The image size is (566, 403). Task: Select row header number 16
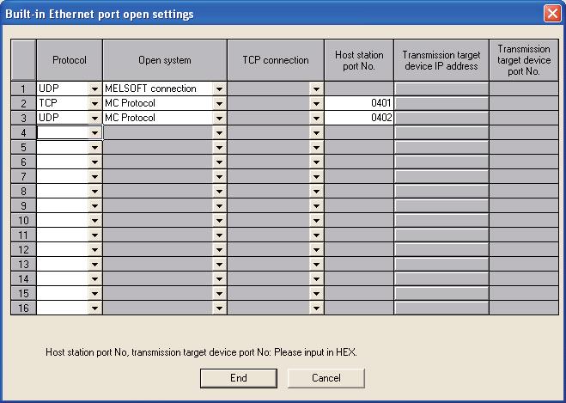[23, 307]
